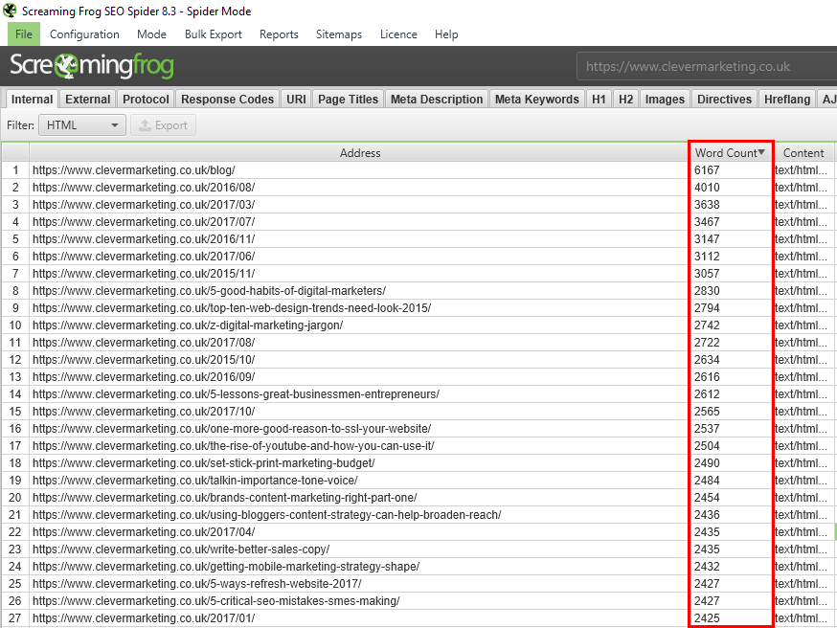Viewport: 837px width, 628px height.
Task: Select the /2017/04/ address row
Action: tap(359, 532)
